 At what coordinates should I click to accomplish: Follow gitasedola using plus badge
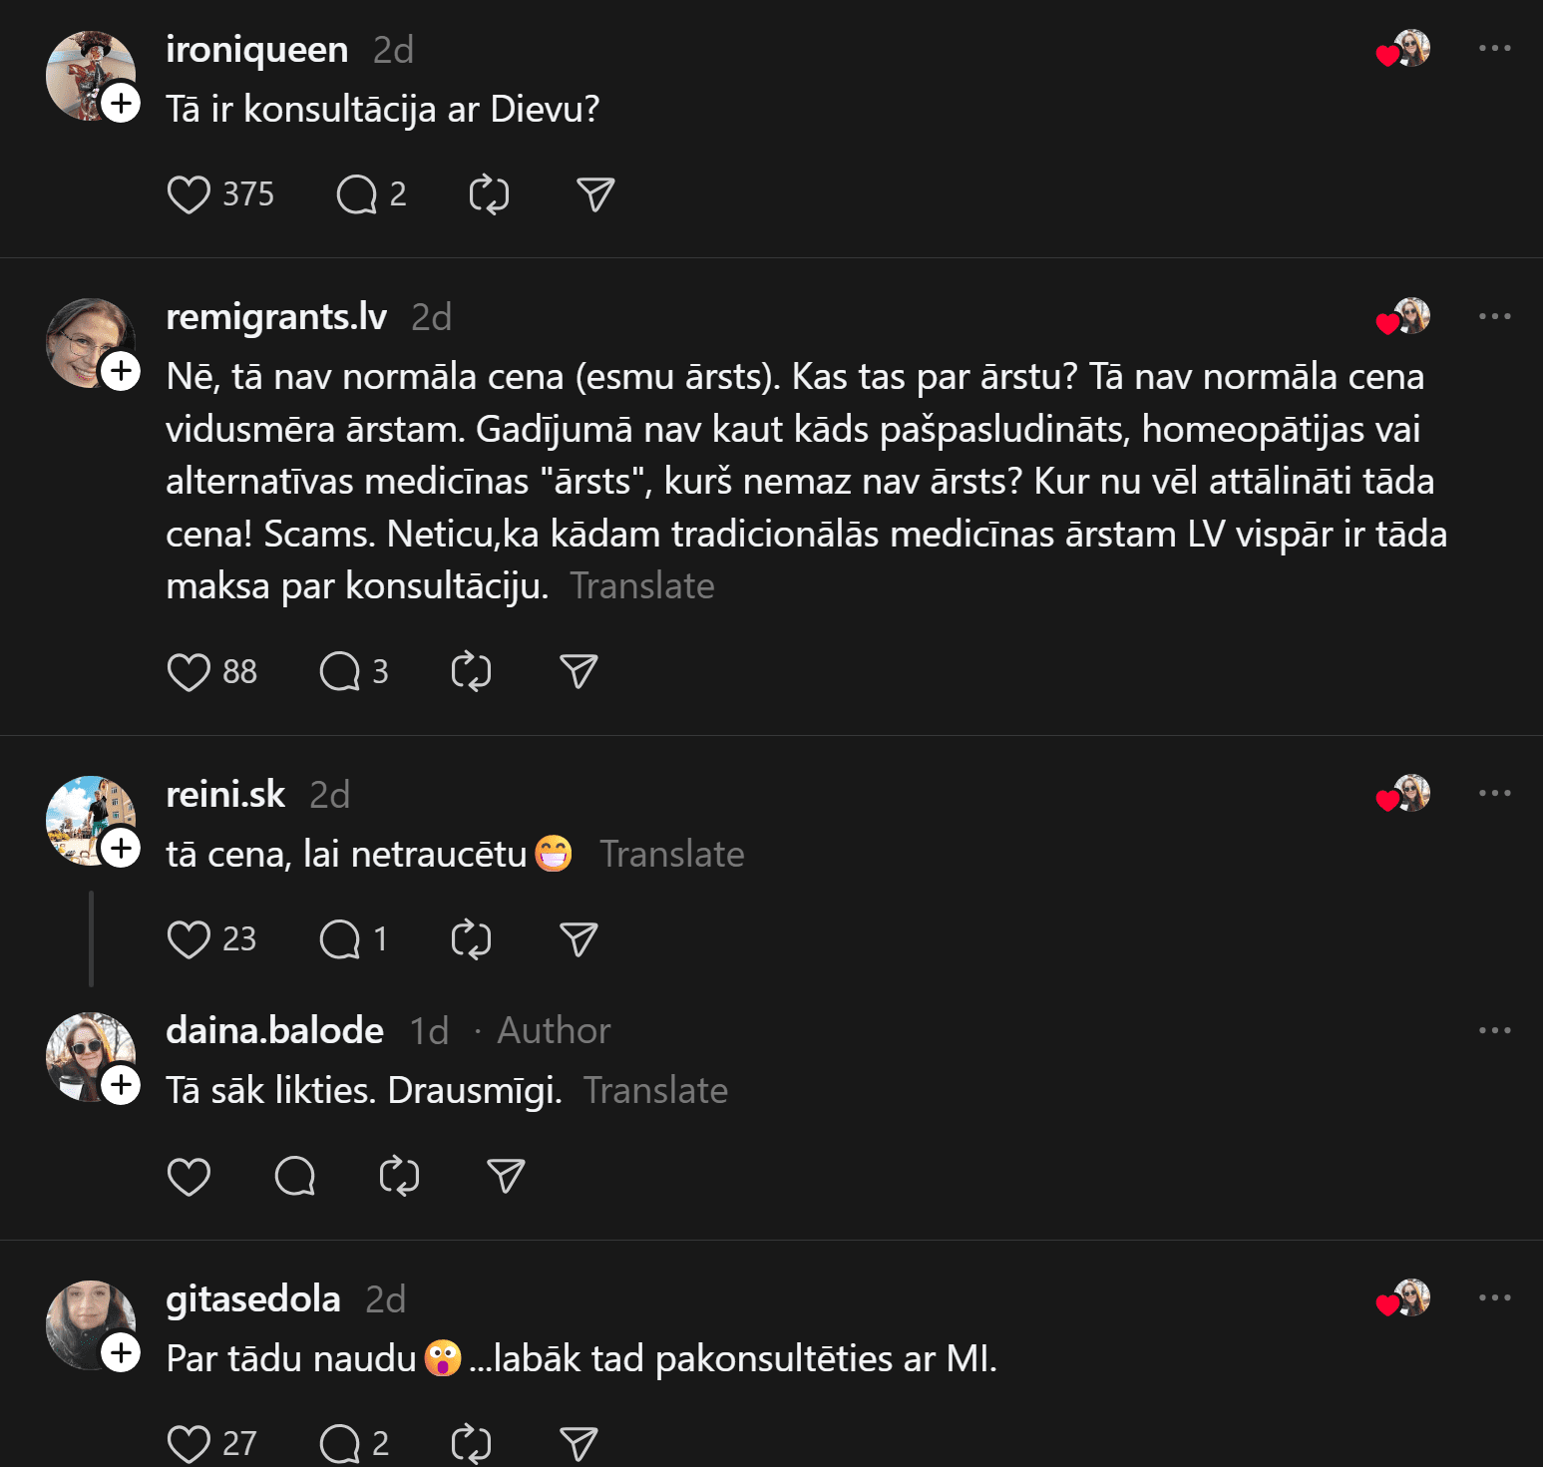click(x=121, y=1353)
